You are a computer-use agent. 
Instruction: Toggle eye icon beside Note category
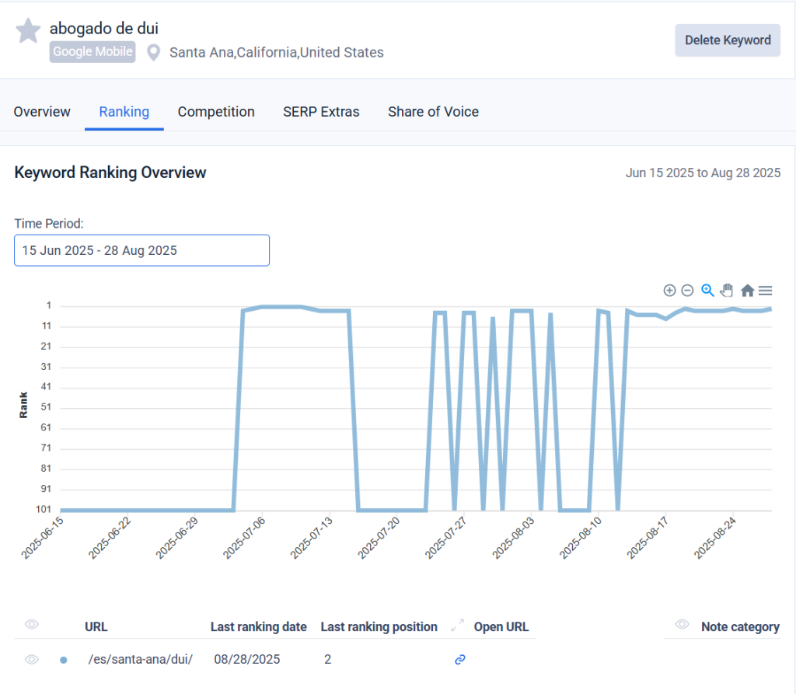[683, 625]
